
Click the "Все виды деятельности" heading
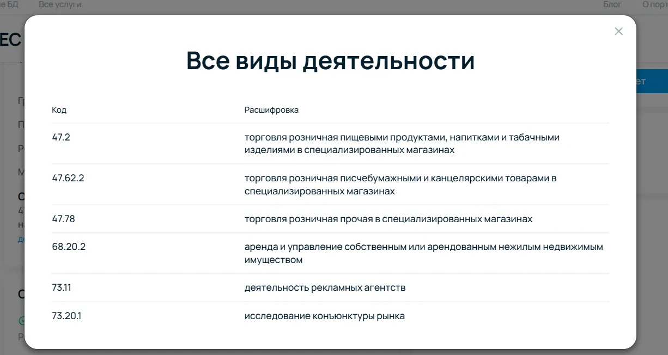331,61
